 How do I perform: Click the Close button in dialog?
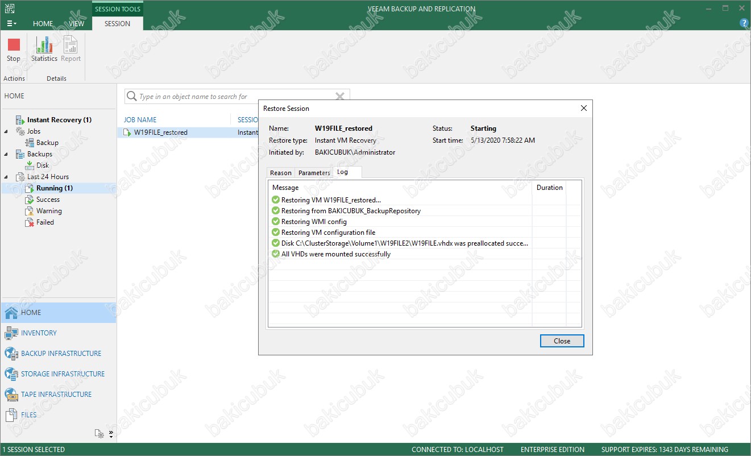pos(562,341)
